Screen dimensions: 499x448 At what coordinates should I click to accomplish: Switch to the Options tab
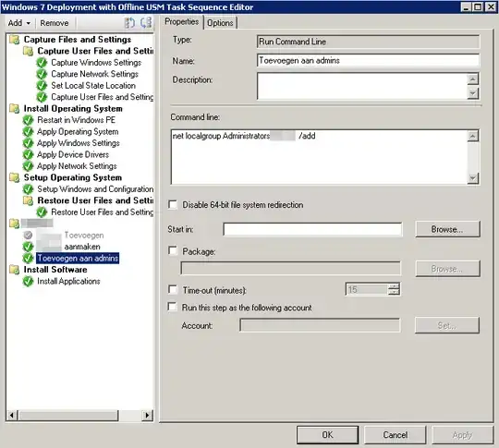click(x=220, y=23)
